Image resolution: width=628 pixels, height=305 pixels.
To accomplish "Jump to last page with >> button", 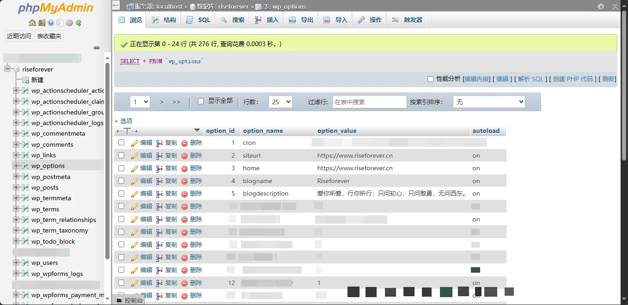I will (x=176, y=102).
